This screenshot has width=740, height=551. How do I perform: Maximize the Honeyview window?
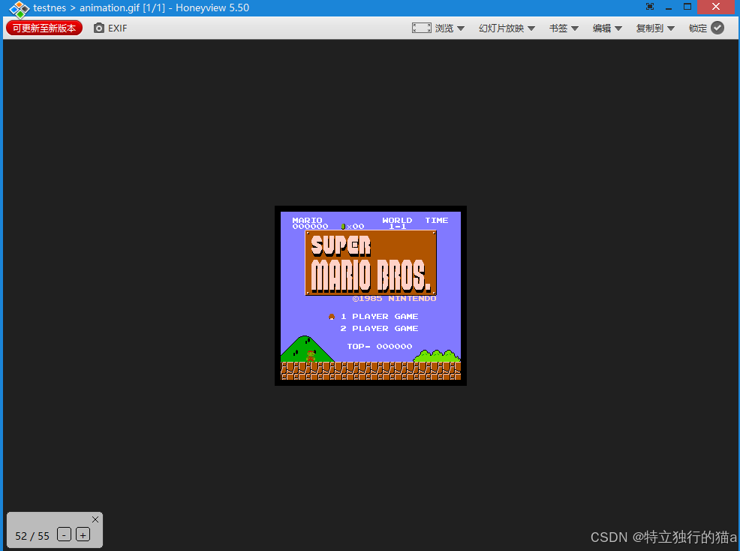[687, 7]
